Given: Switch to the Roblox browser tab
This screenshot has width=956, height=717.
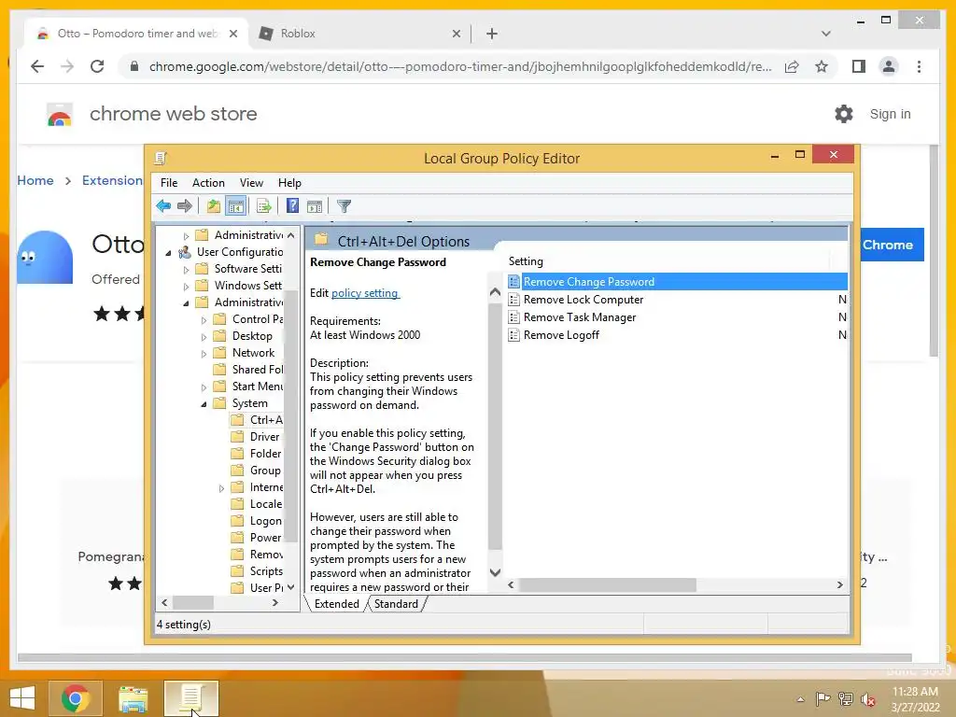Looking at the screenshot, I should pyautogui.click(x=359, y=34).
